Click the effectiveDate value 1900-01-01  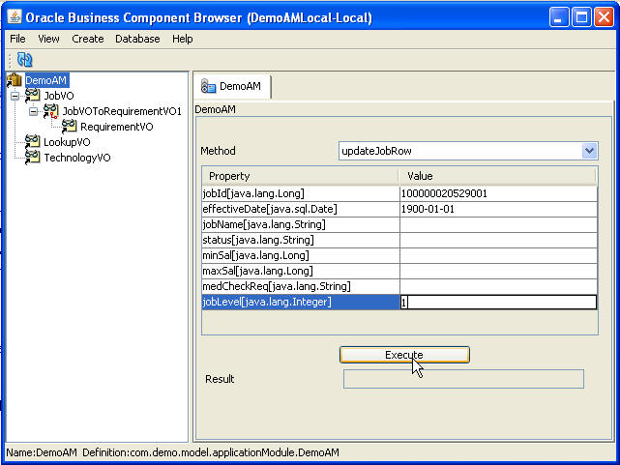pyautogui.click(x=428, y=209)
